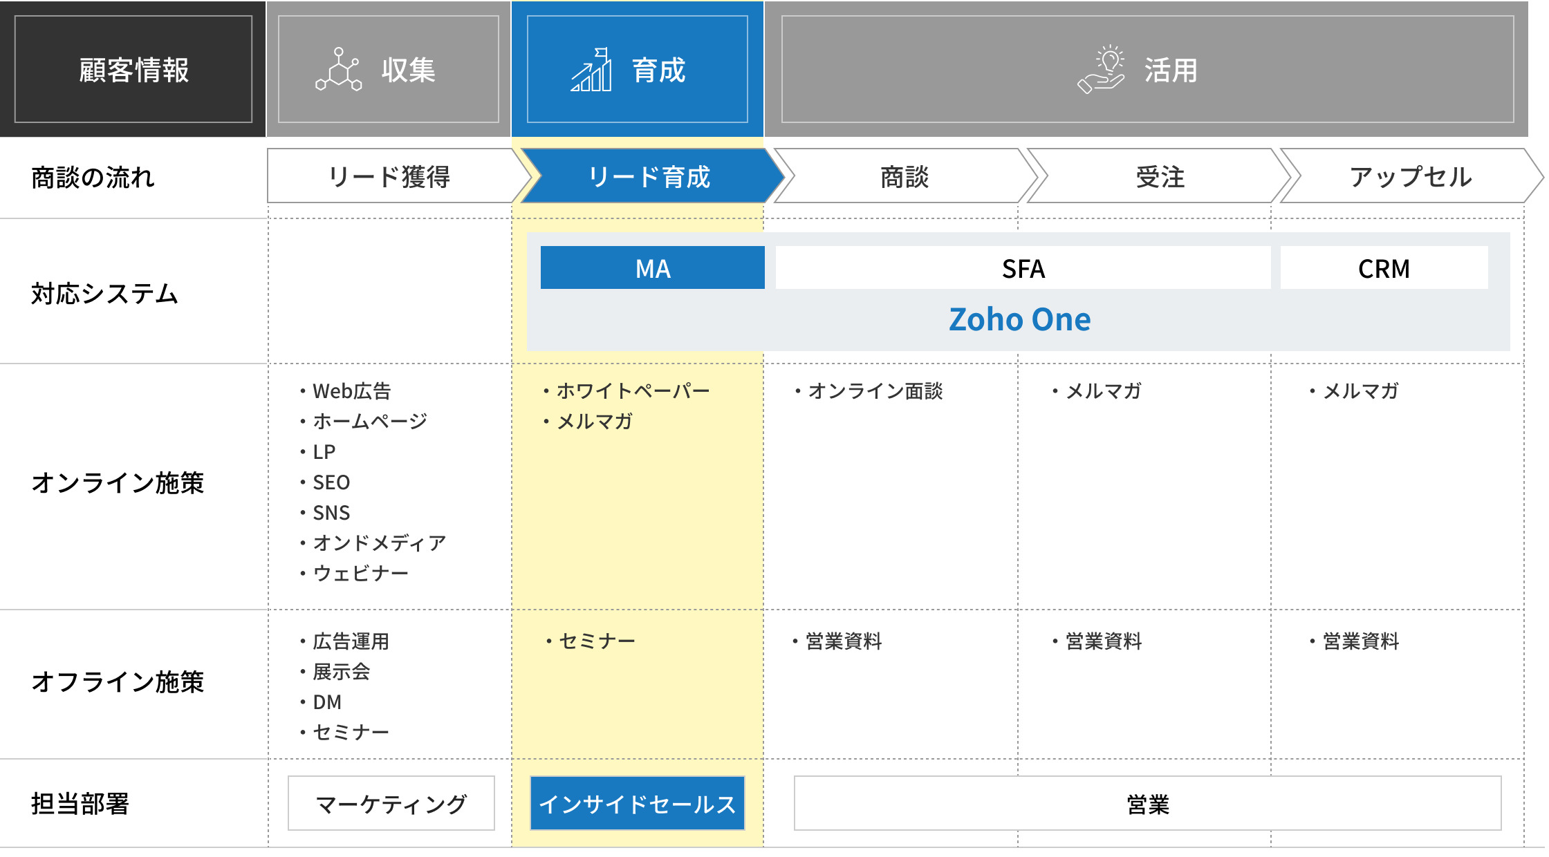Click the 受注 stage arrow
Viewport: 1549px width, 857px height.
click(x=1160, y=176)
